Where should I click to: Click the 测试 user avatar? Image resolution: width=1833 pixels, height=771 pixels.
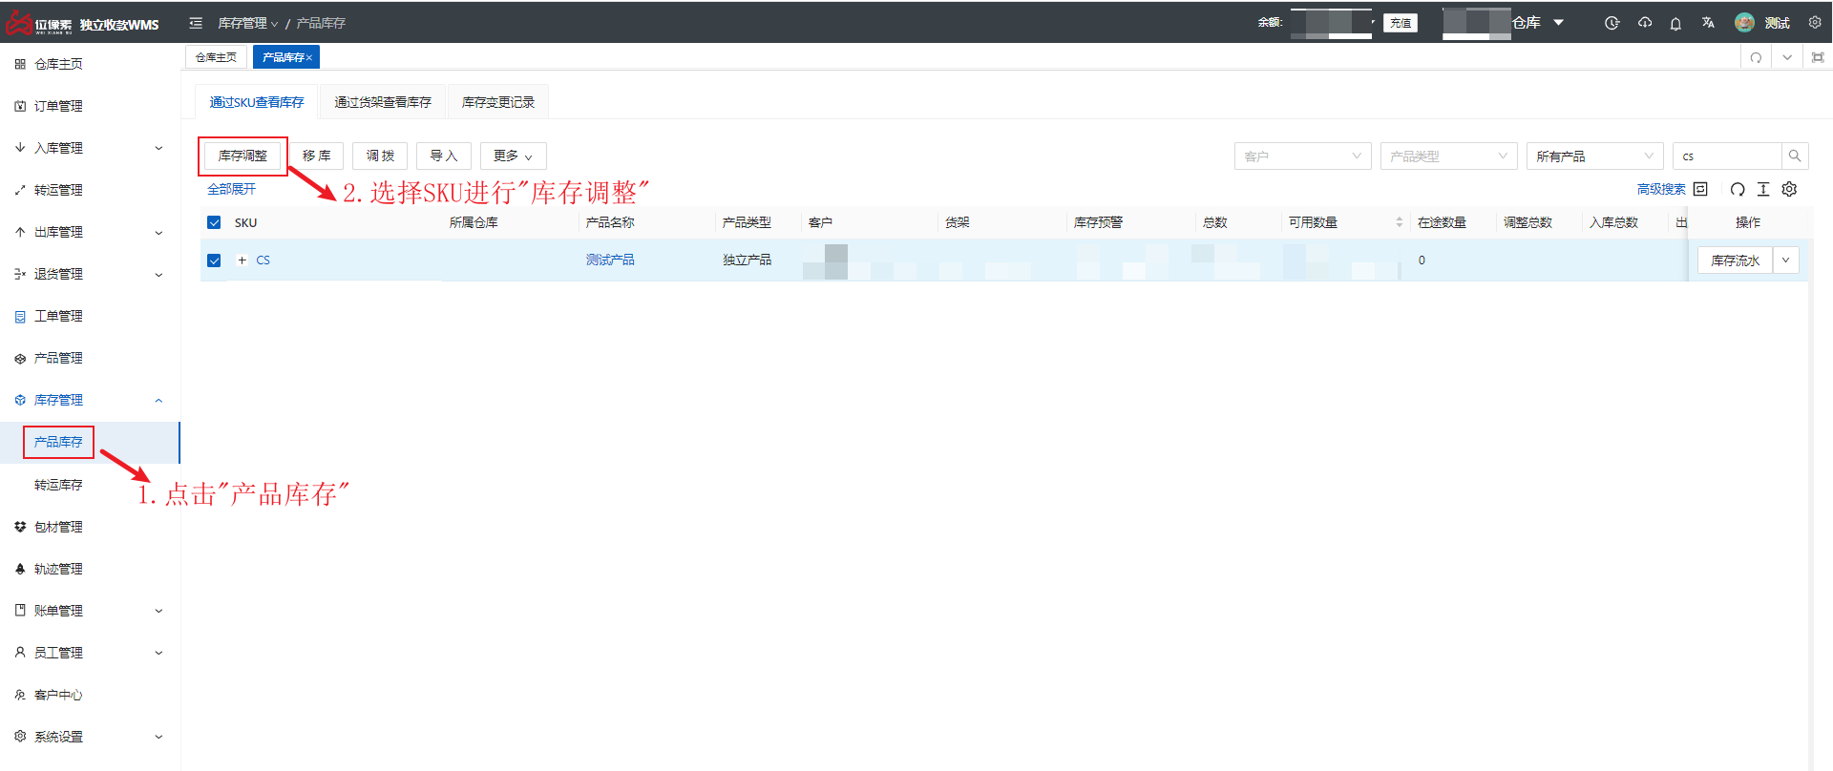point(1744,23)
